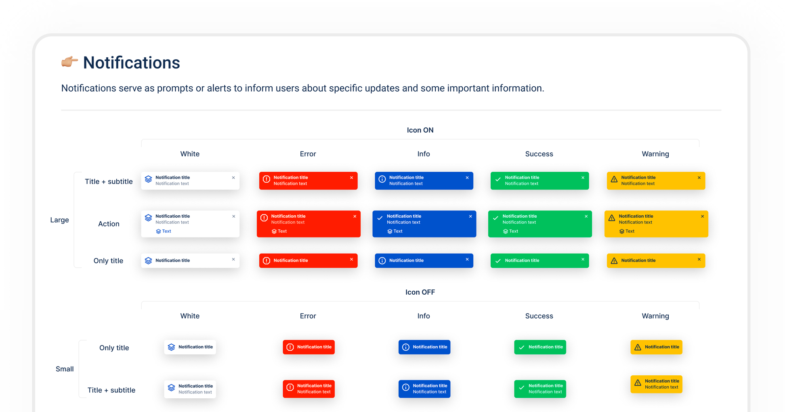Viewport: 785px width, 412px height.
Task: Select the green Success small Title + subtitle notification
Action: [x=540, y=388]
